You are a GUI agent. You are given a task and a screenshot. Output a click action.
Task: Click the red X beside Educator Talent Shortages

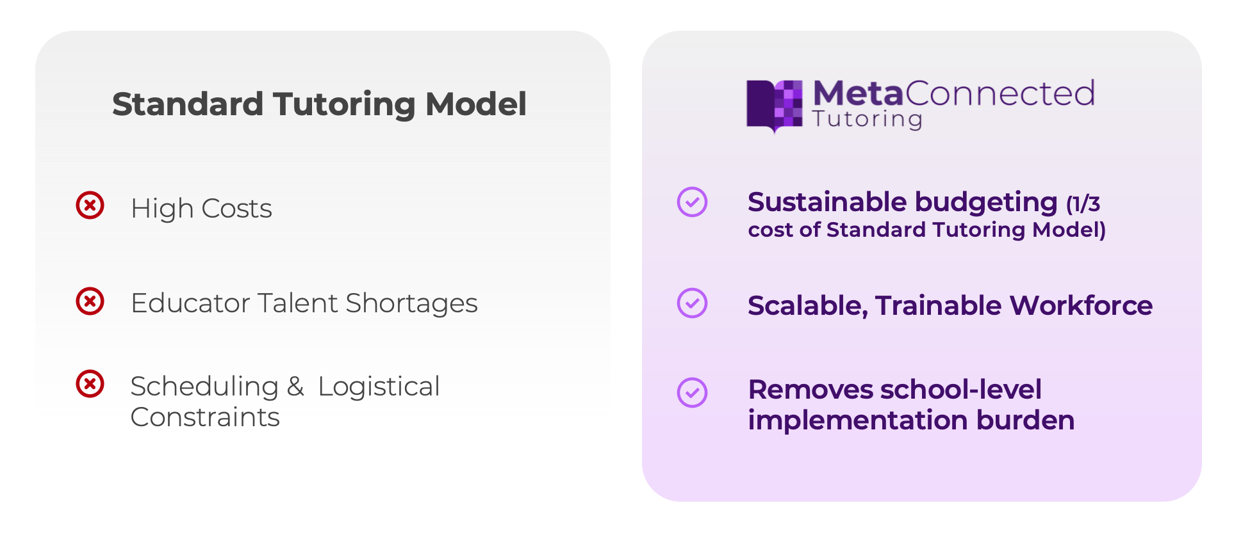click(90, 301)
